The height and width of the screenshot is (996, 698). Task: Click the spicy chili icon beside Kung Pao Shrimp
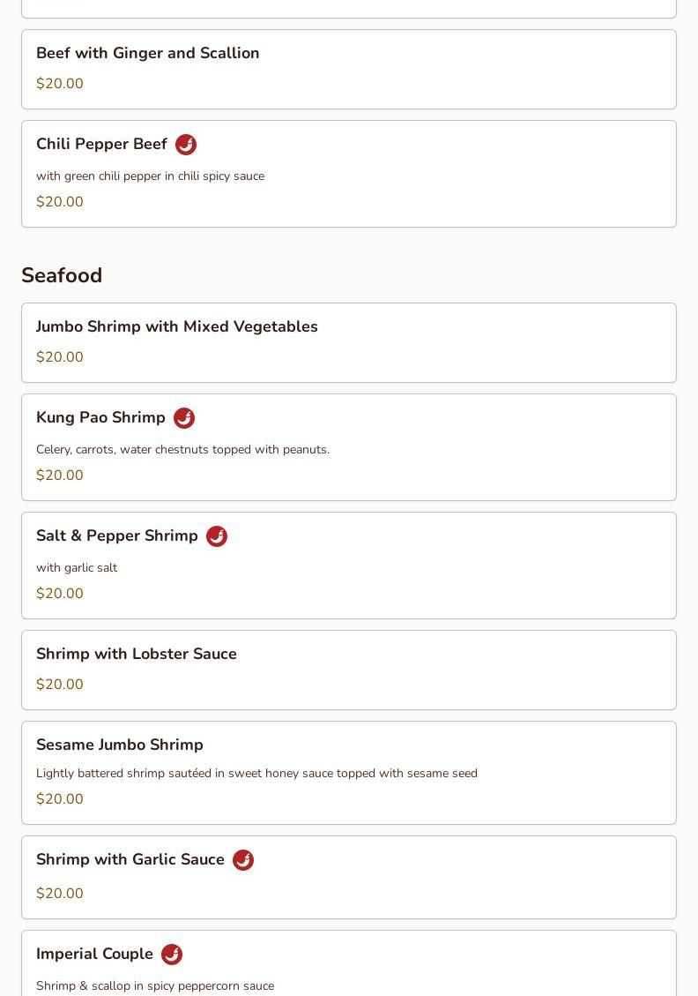tap(184, 418)
